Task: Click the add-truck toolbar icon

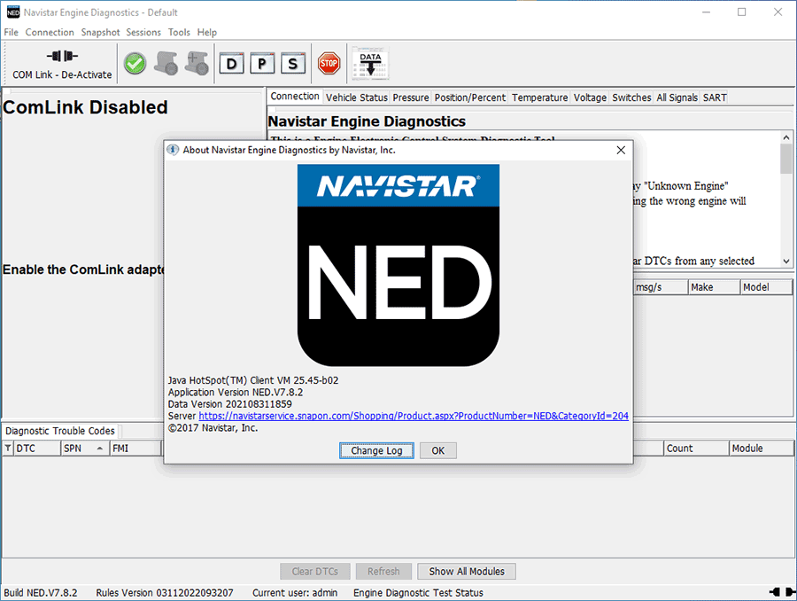Action: coord(197,63)
